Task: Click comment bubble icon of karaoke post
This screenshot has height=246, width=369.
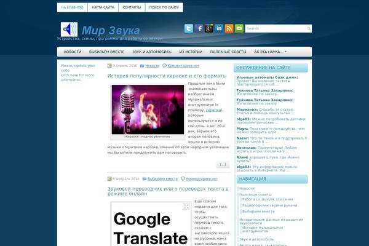Action: tap(164, 66)
